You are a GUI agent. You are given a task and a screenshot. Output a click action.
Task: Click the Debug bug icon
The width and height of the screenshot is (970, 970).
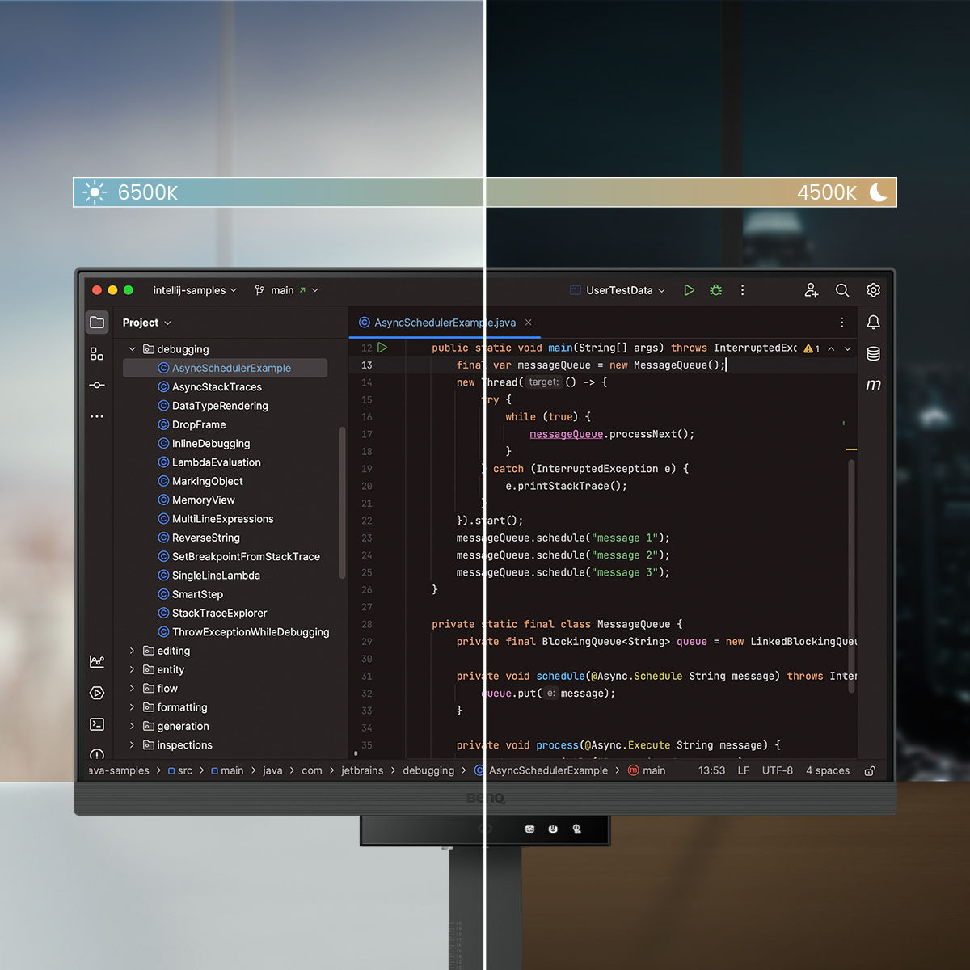click(x=715, y=290)
